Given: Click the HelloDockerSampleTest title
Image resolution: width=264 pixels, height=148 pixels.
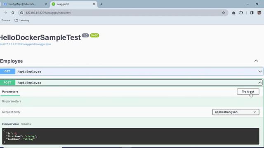Looking at the screenshot, I should pyautogui.click(x=40, y=37).
